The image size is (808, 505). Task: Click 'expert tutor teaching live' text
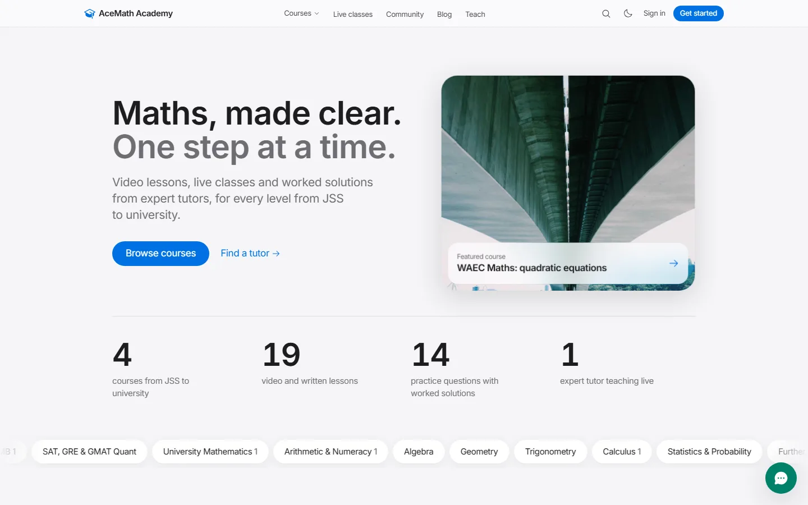point(607,381)
